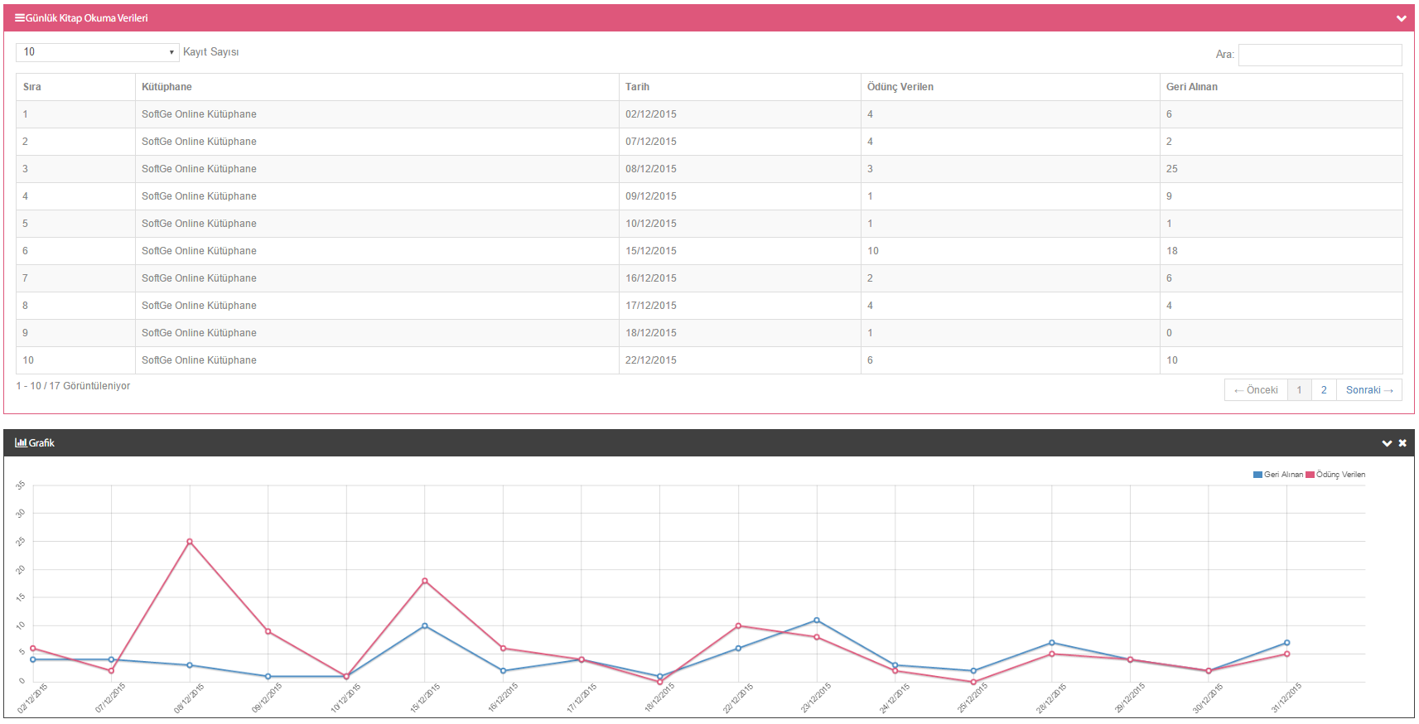Go to the Önceki page
This screenshot has height=724, width=1419.
(1256, 390)
